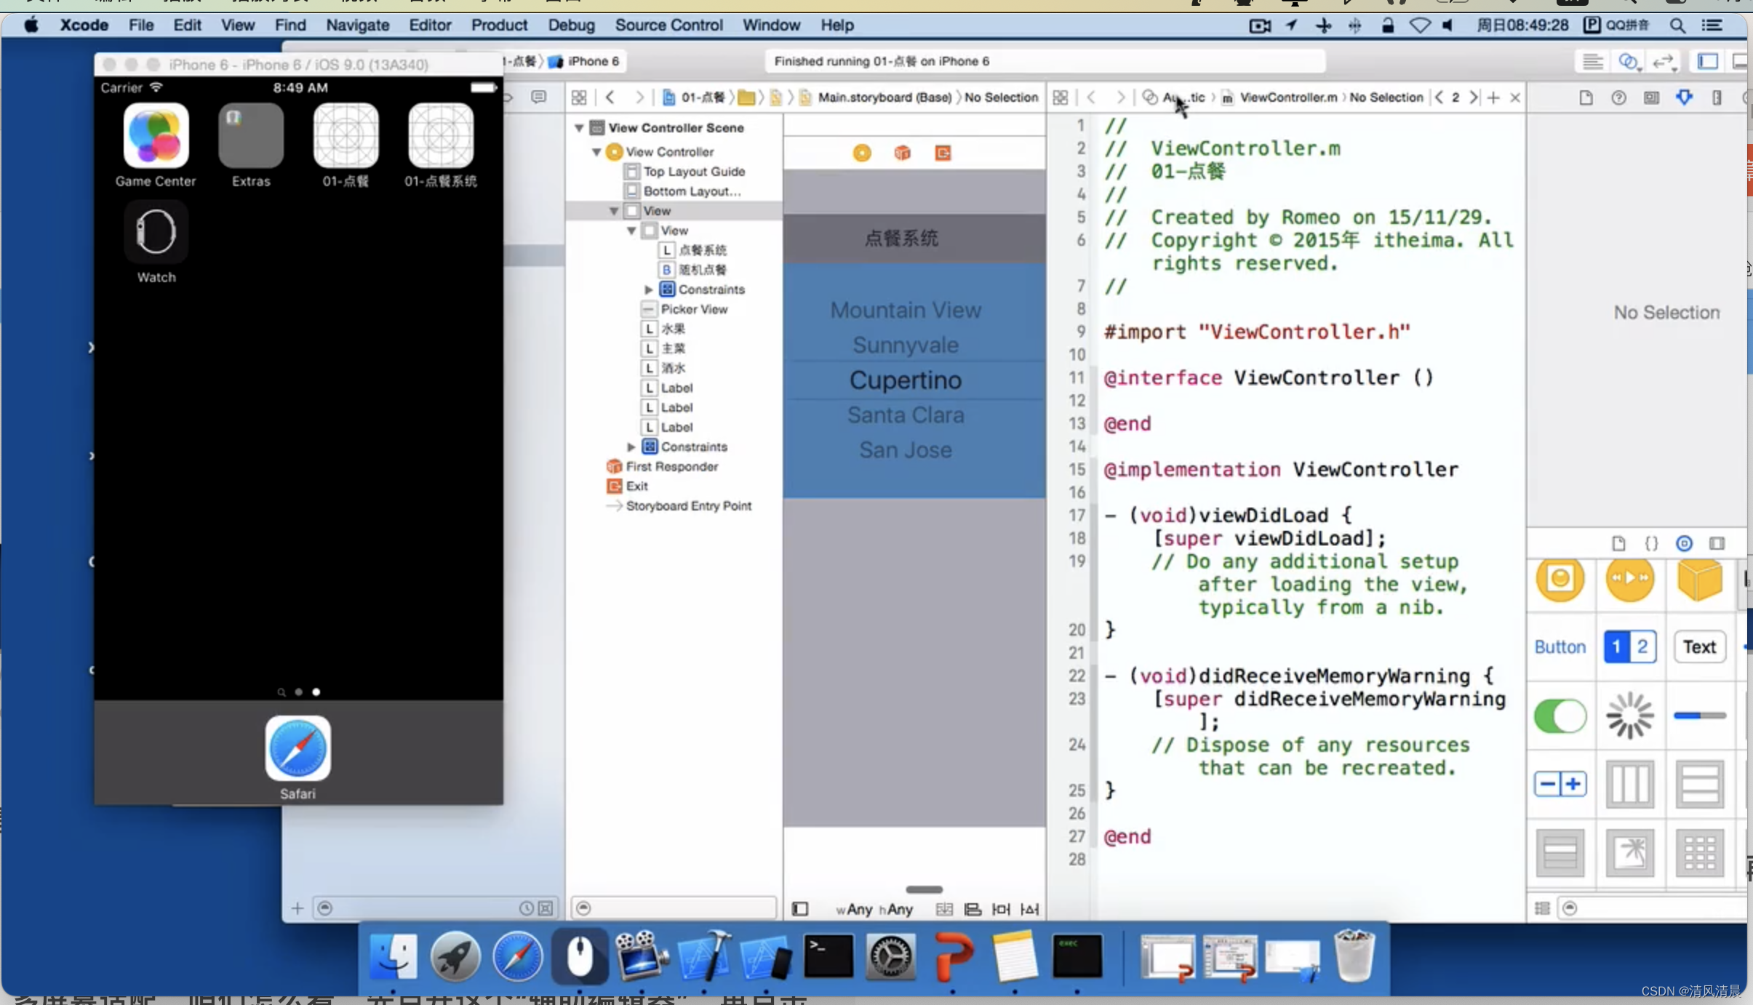1753x1005 pixels.
Task: Collapse View Controller tree node
Action: [596, 152]
